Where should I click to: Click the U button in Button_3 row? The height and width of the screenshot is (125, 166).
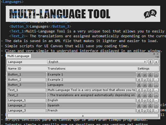[145, 85]
